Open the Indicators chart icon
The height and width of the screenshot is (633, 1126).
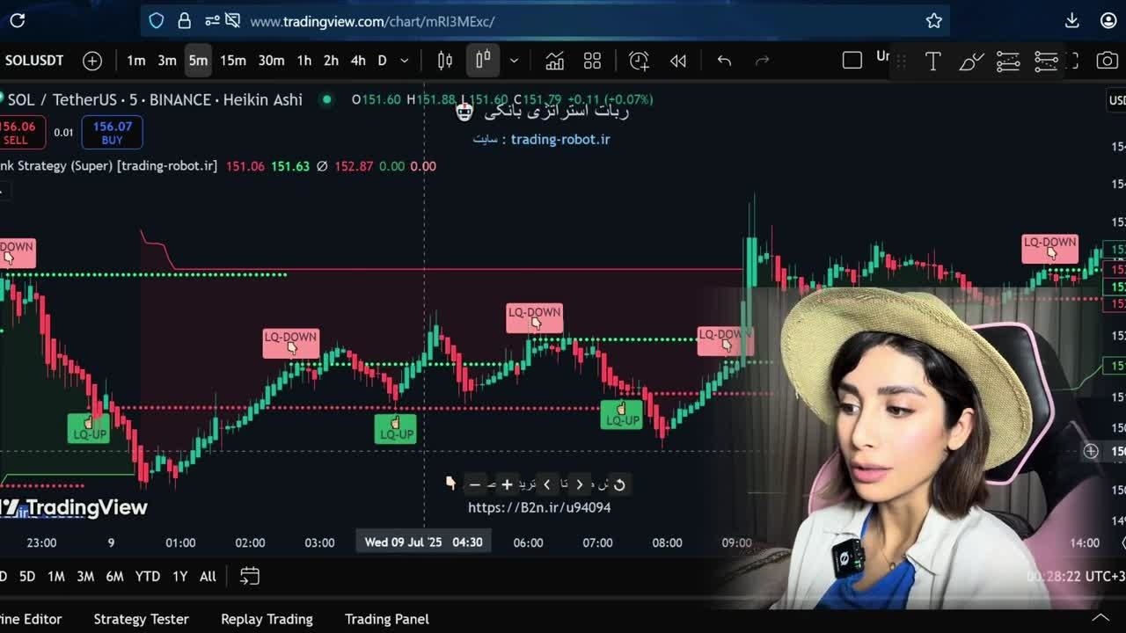(x=554, y=61)
